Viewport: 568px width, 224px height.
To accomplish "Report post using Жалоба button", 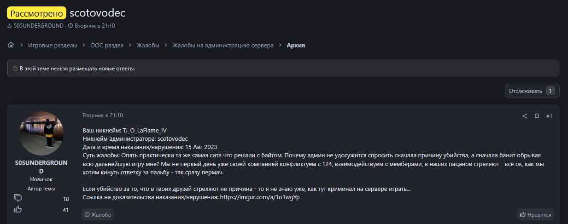I will point(98,214).
